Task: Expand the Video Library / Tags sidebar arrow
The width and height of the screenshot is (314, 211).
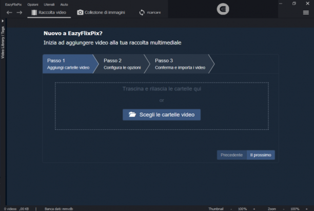Action: pos(3,21)
